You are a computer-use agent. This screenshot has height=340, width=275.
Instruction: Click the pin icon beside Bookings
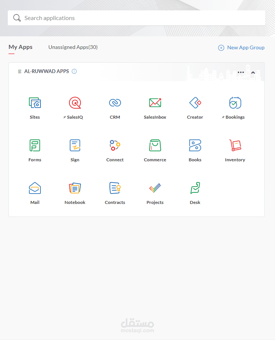pos(223,117)
